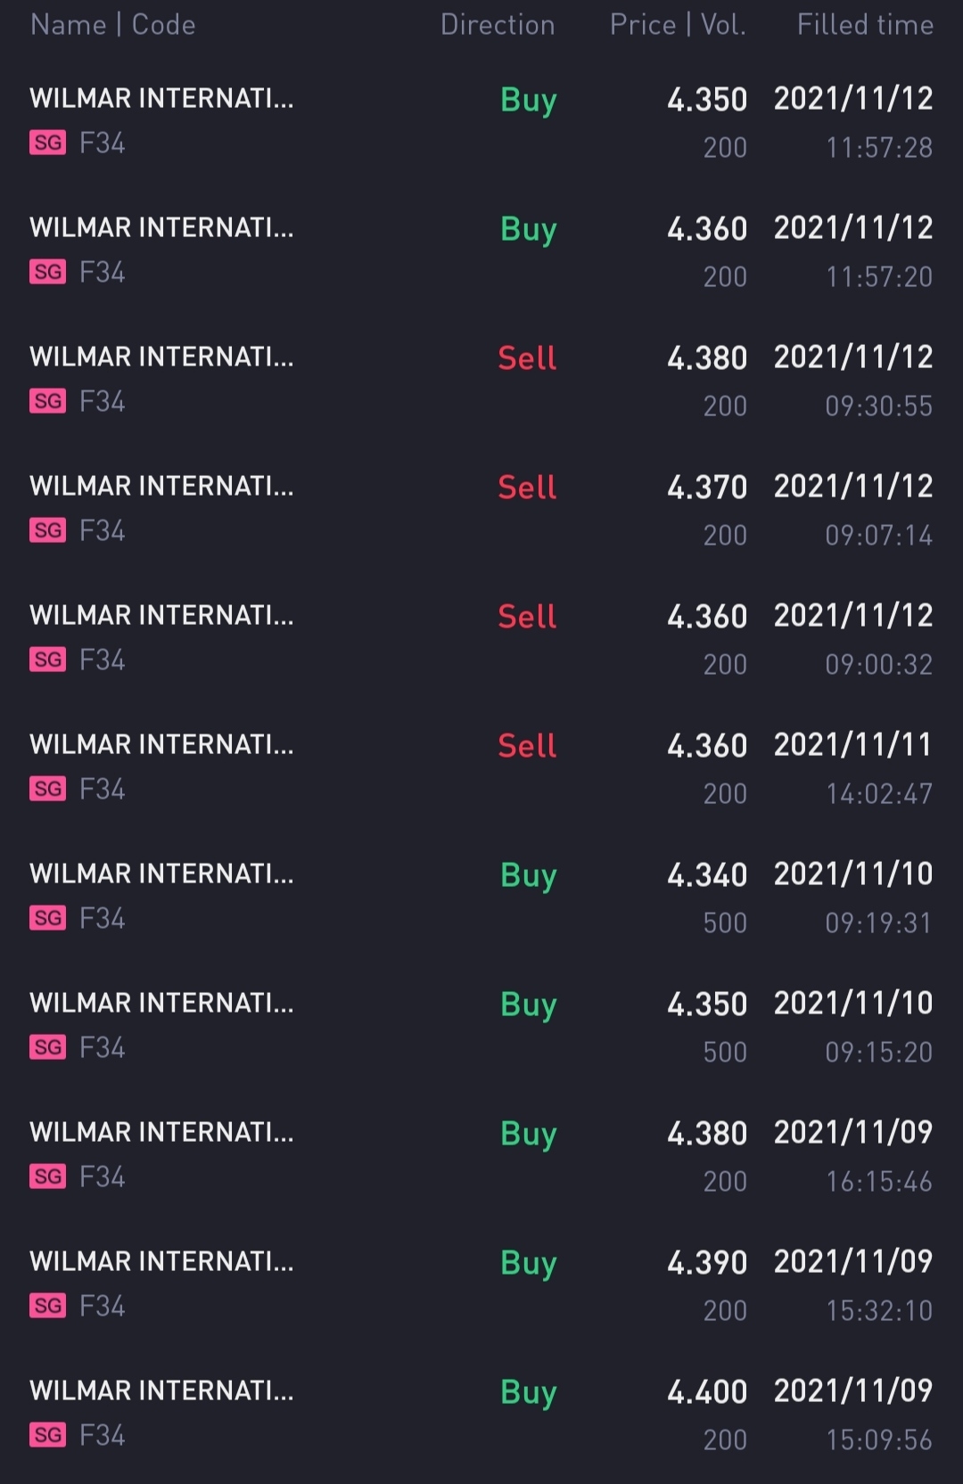Open the Wilmar buy order filled at 11:57:20
This screenshot has height=1484, width=963.
(481, 251)
